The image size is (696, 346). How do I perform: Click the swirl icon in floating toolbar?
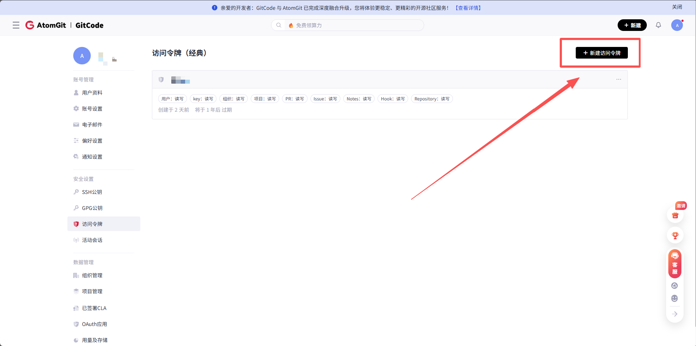tap(675, 286)
